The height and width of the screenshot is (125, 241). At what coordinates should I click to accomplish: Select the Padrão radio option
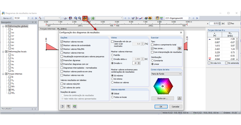[112, 55]
